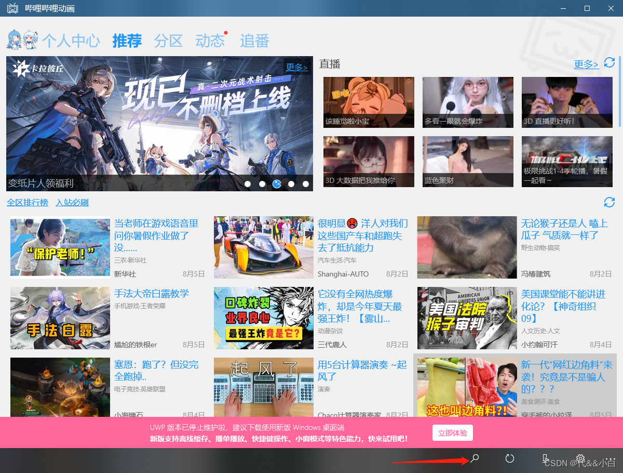Click title 当老师在游戏语音里问你暑假作业
Screen dimensions: 623x473
156,235
